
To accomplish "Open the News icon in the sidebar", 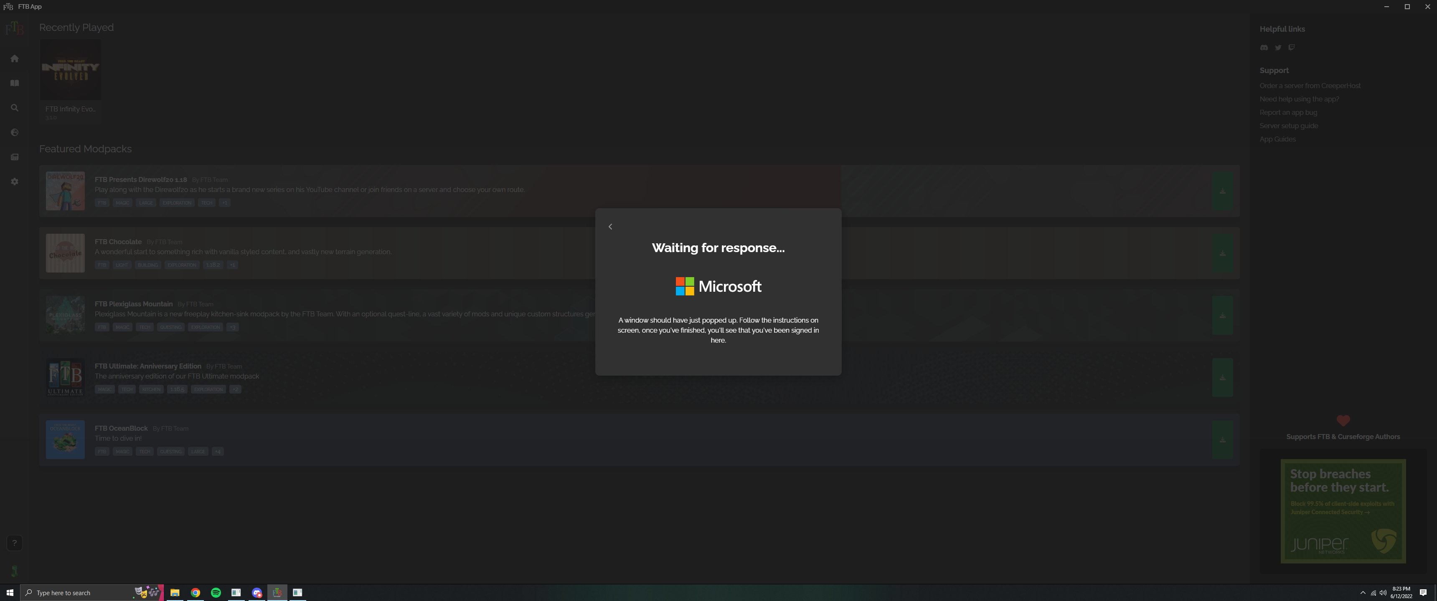I will (x=15, y=157).
